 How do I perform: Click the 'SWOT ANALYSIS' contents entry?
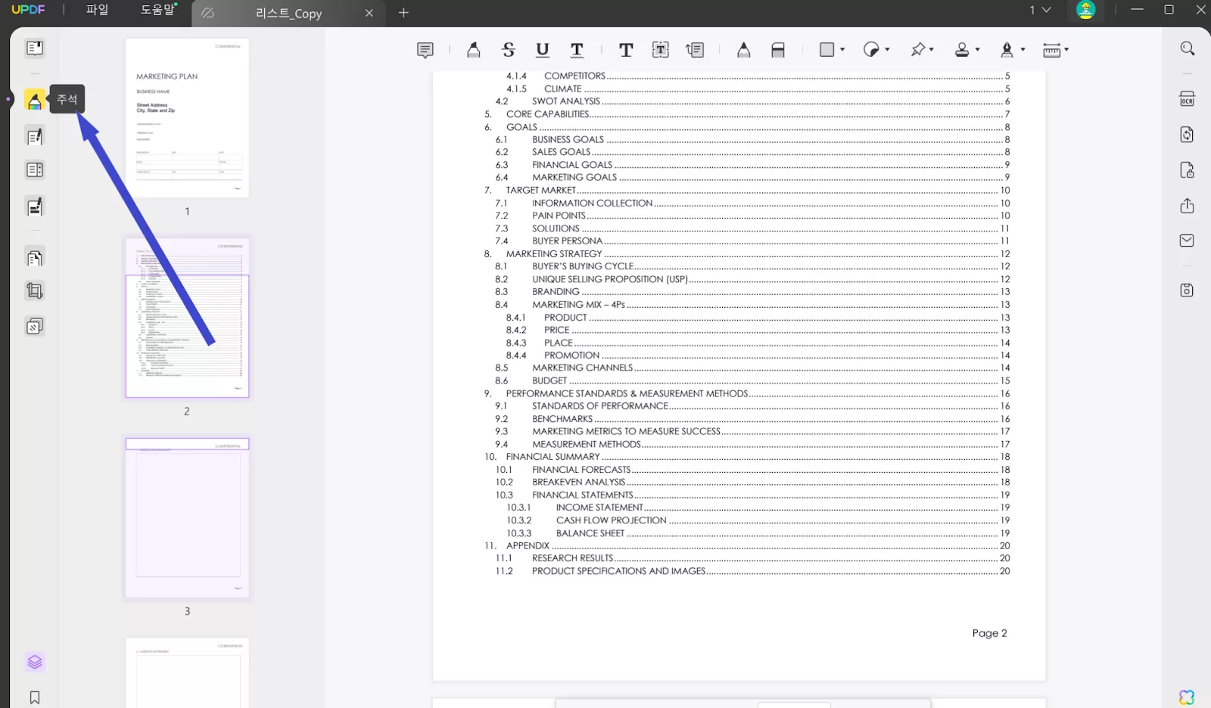coord(566,101)
